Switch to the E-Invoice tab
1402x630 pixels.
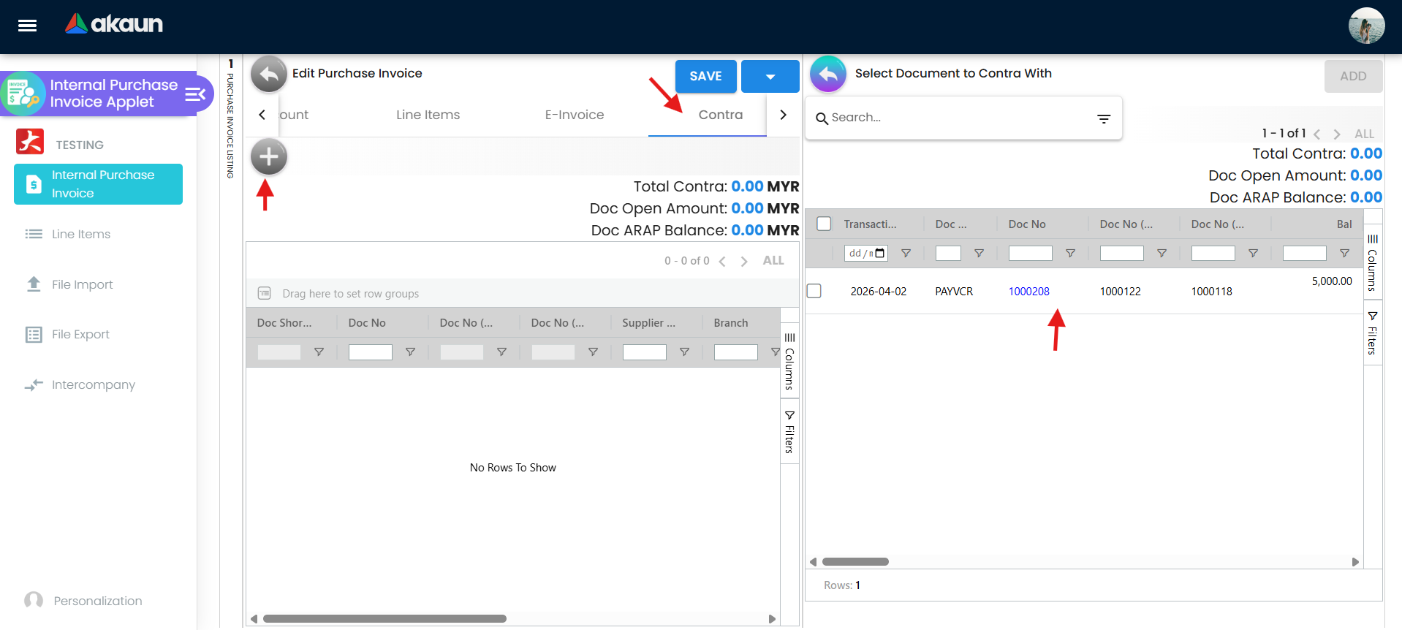(x=575, y=115)
